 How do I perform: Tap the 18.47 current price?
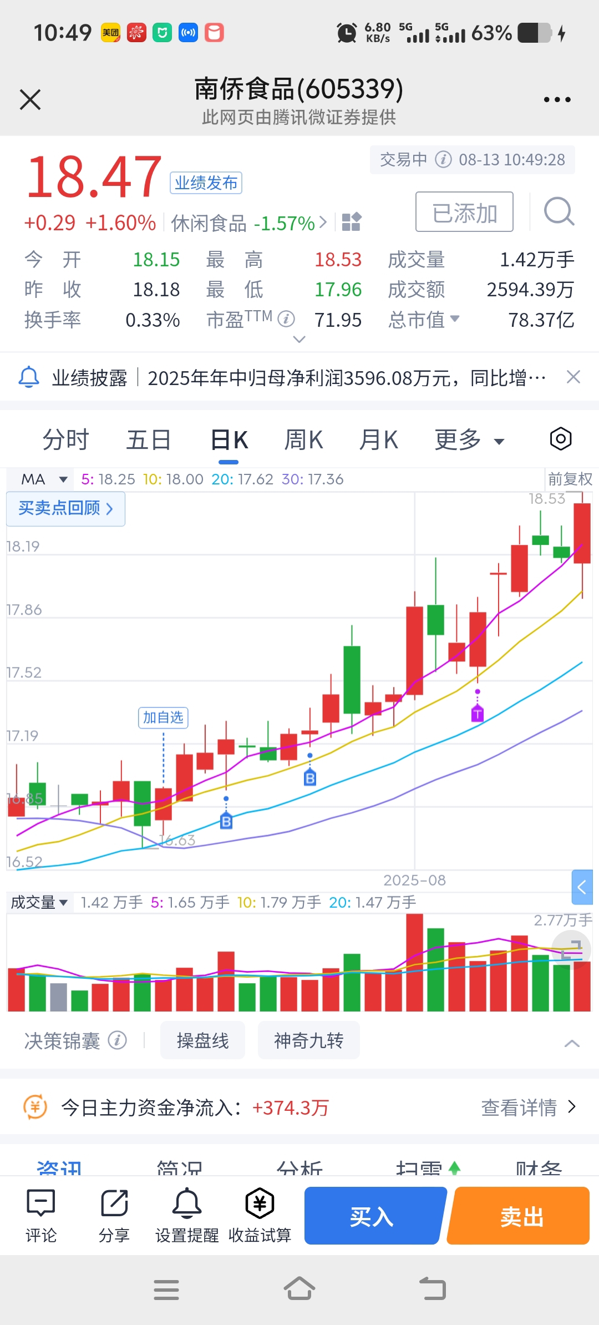click(94, 177)
